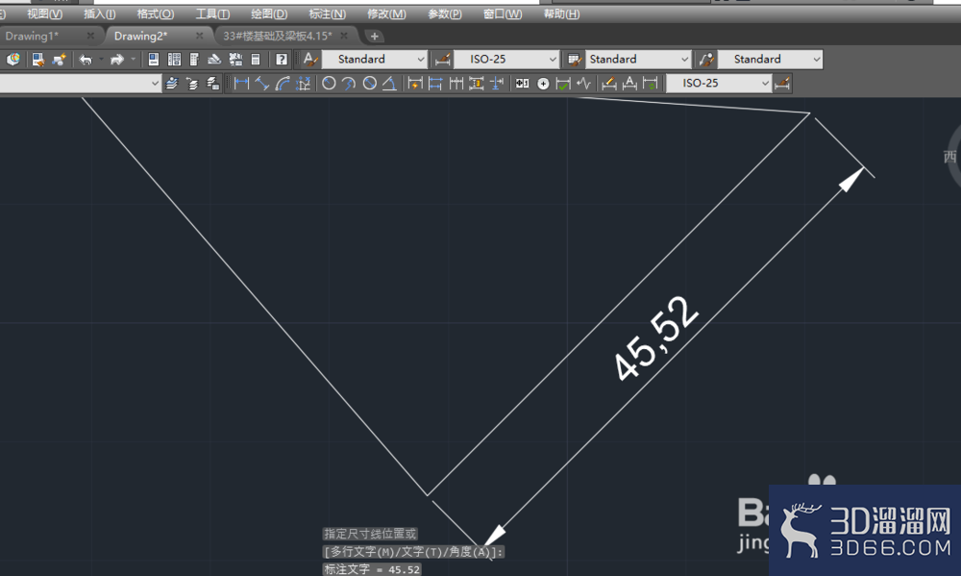Click the Dimension Update tool
961x576 pixels.
click(651, 84)
